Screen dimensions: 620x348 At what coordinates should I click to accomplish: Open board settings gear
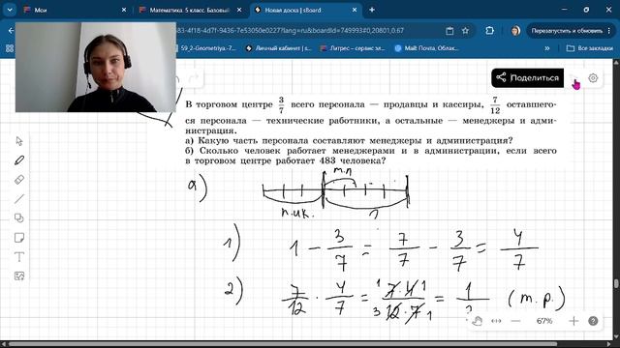593,78
